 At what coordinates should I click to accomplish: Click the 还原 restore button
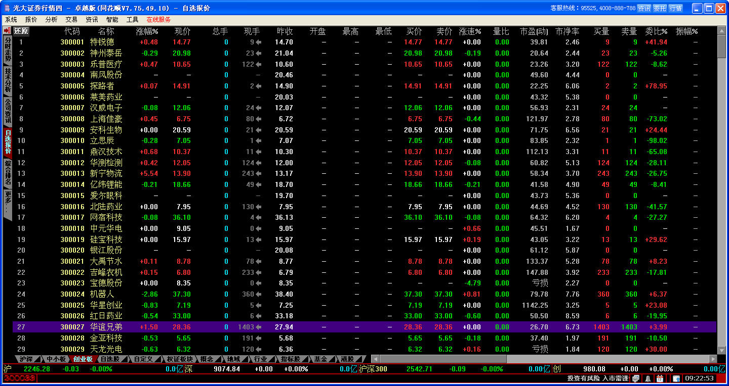[x=21, y=31]
